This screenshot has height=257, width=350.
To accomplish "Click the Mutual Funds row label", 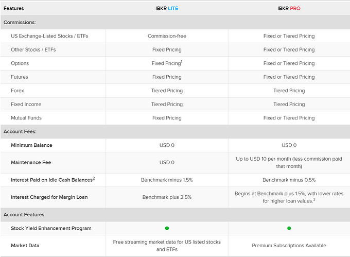I will tap(26, 117).
